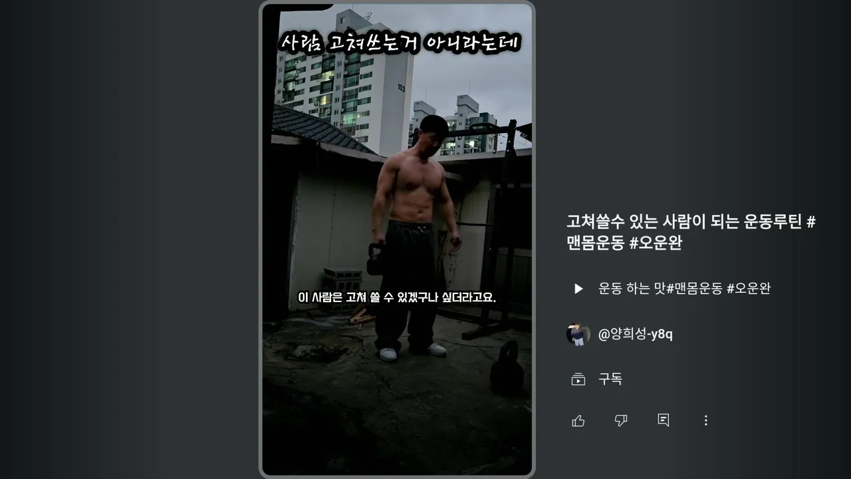Like this Short with the thumbs-up icon
Image resolution: width=851 pixels, height=479 pixels.
[x=578, y=420]
